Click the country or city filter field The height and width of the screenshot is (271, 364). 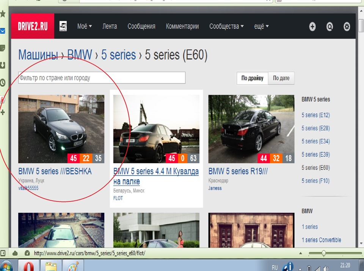coord(102,78)
